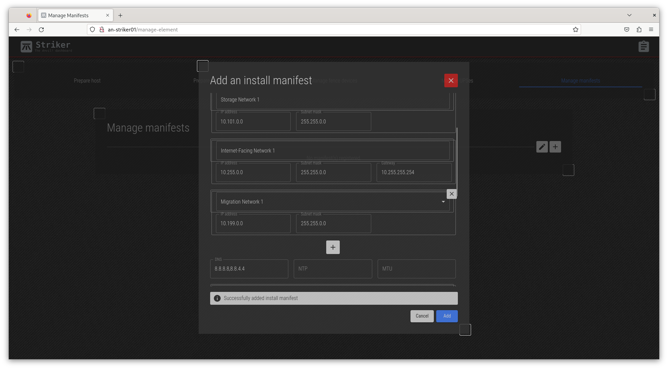This screenshot has width=668, height=369.
Task: Reload the current browser page
Action: tap(41, 29)
